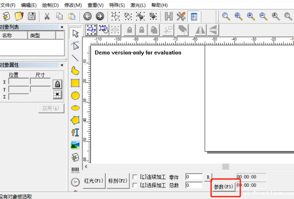Viewport: 294px width, 199px height.
Task: Save the current file
Action: (x=32, y=16)
